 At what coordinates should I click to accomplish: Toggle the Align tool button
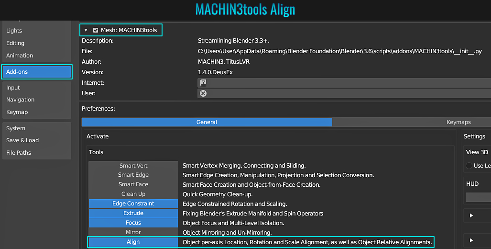133,242
